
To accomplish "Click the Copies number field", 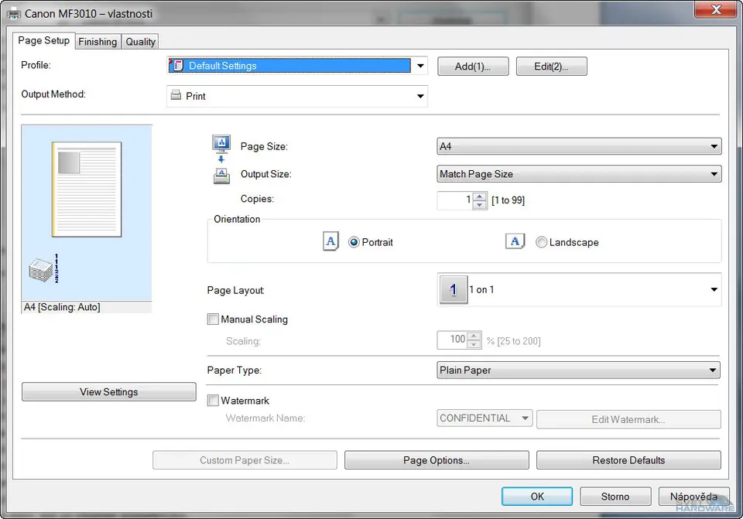I will [455, 200].
